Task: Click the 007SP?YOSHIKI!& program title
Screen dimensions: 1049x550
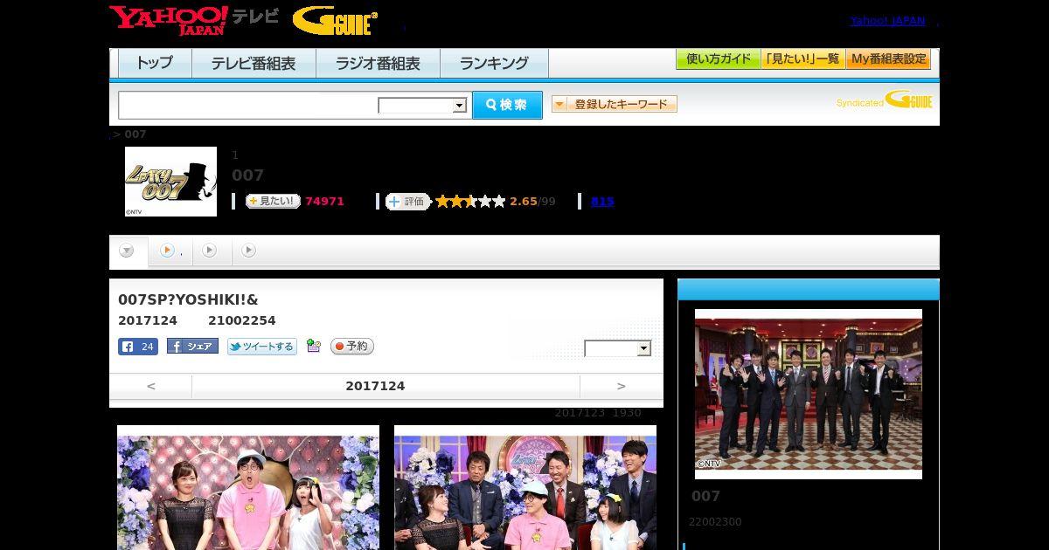Action: pos(188,299)
